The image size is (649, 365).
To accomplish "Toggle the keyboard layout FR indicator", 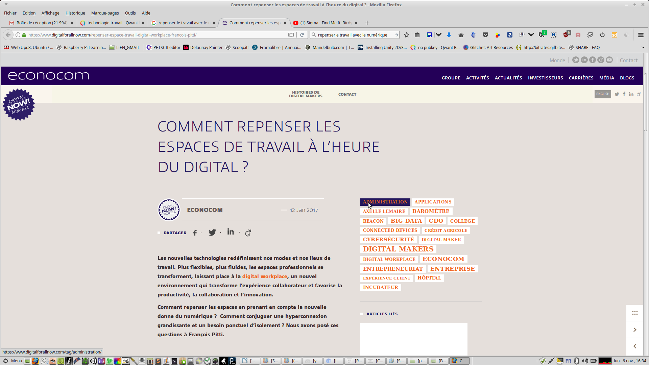I will point(568,361).
